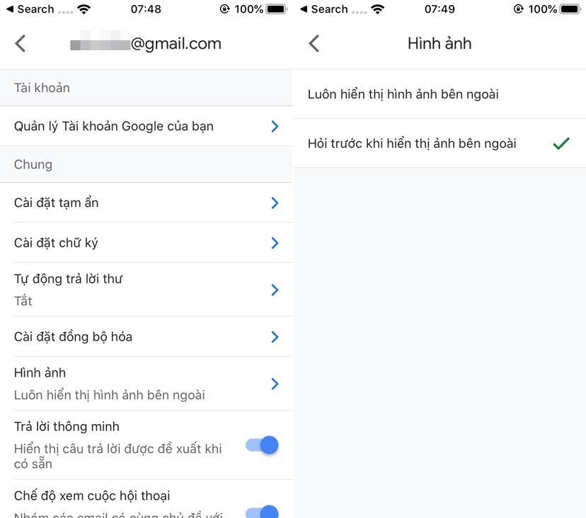Tap the battery icon in the right status bar
The width and height of the screenshot is (586, 518).
570,9
